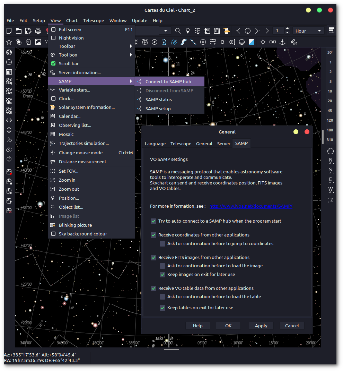
Task: Open the search magnifier tool in toolbar
Action: point(178,31)
